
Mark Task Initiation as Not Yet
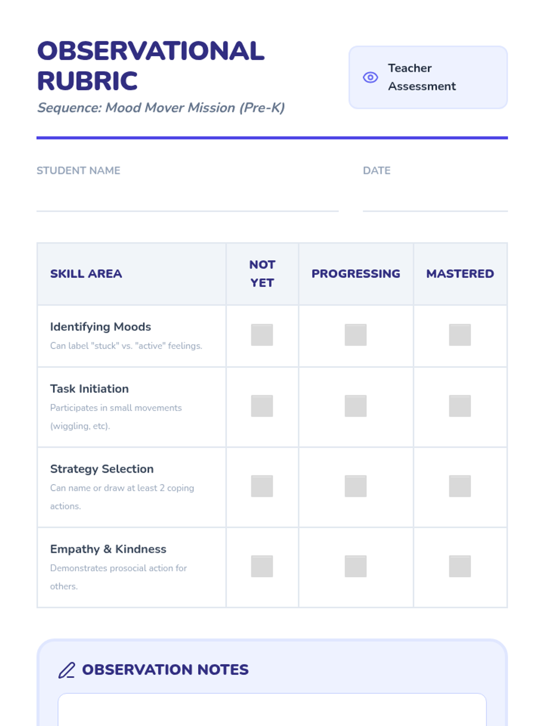tap(262, 406)
